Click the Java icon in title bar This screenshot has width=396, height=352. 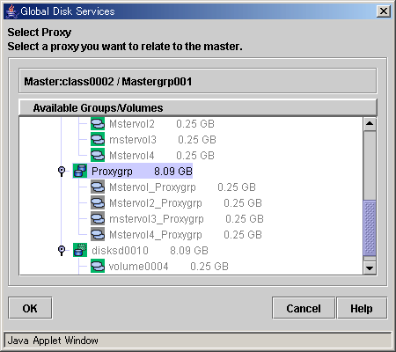[x=11, y=11]
